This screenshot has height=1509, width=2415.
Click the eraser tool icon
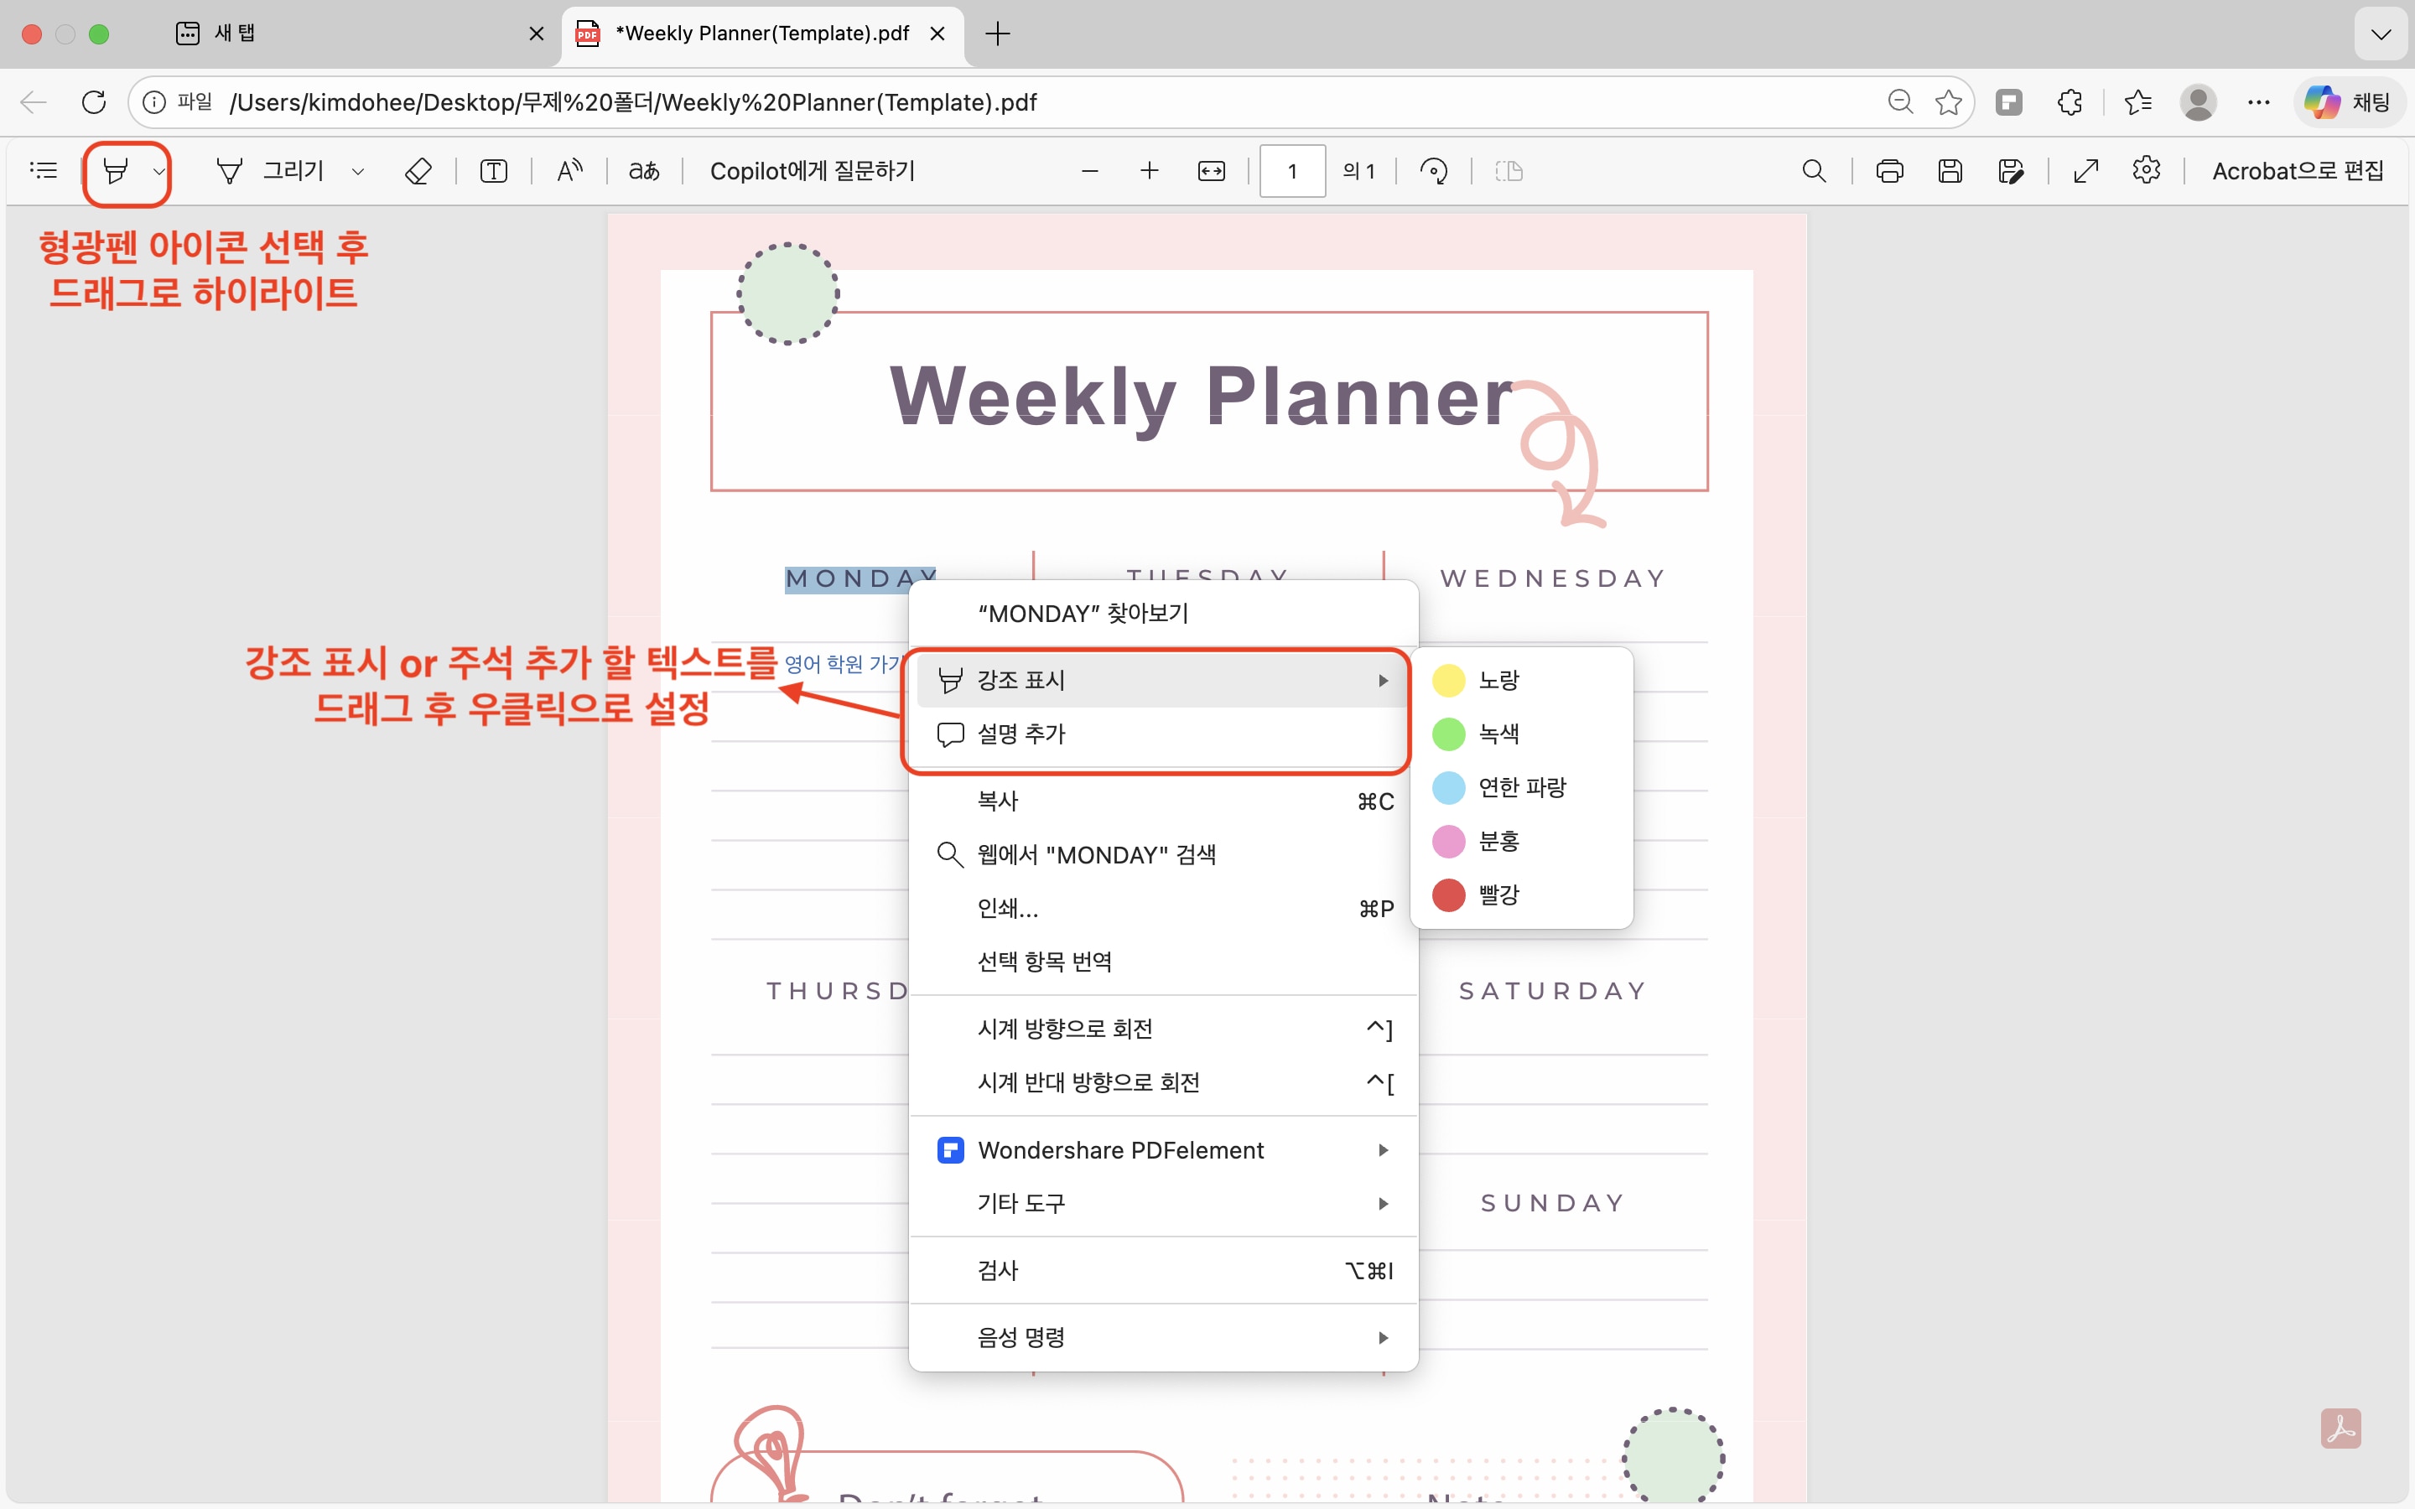(x=418, y=172)
